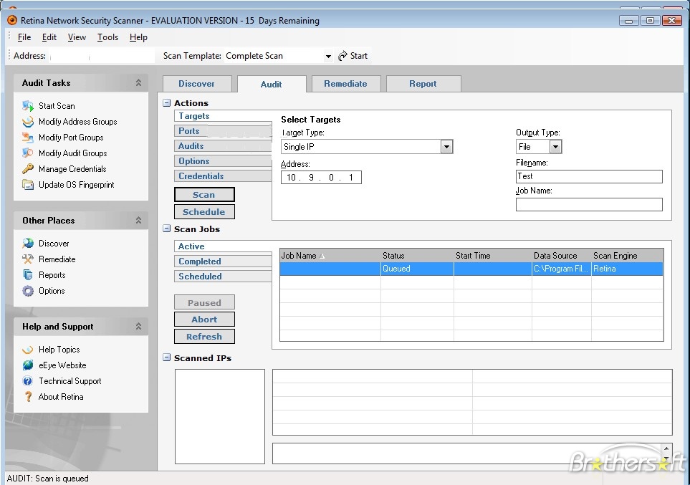Switch to the Remediate tab

(x=345, y=84)
